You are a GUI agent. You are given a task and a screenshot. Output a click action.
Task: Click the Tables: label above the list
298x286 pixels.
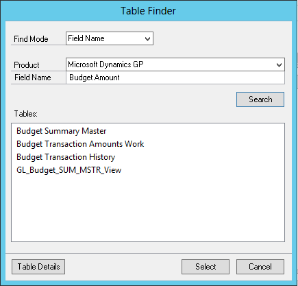pyautogui.click(x=26, y=114)
